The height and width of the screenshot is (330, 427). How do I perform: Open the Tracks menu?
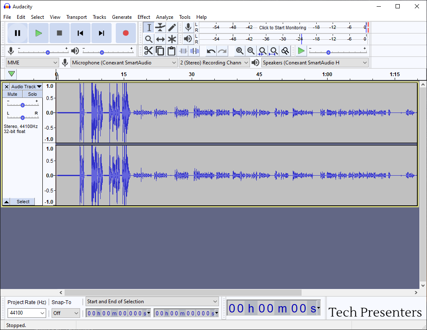pyautogui.click(x=99, y=17)
